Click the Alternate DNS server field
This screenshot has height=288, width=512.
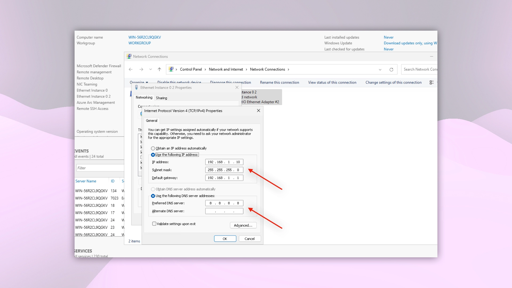click(x=224, y=211)
